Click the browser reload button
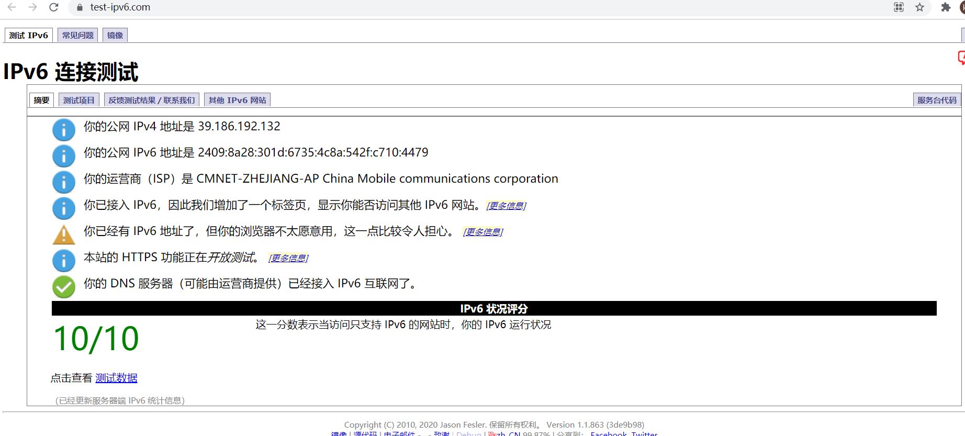The image size is (965, 436). coord(53,7)
